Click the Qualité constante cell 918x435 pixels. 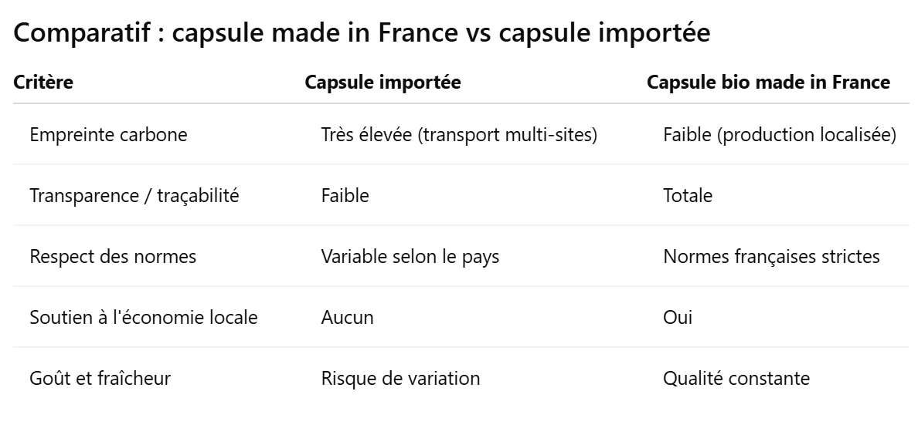[736, 378]
